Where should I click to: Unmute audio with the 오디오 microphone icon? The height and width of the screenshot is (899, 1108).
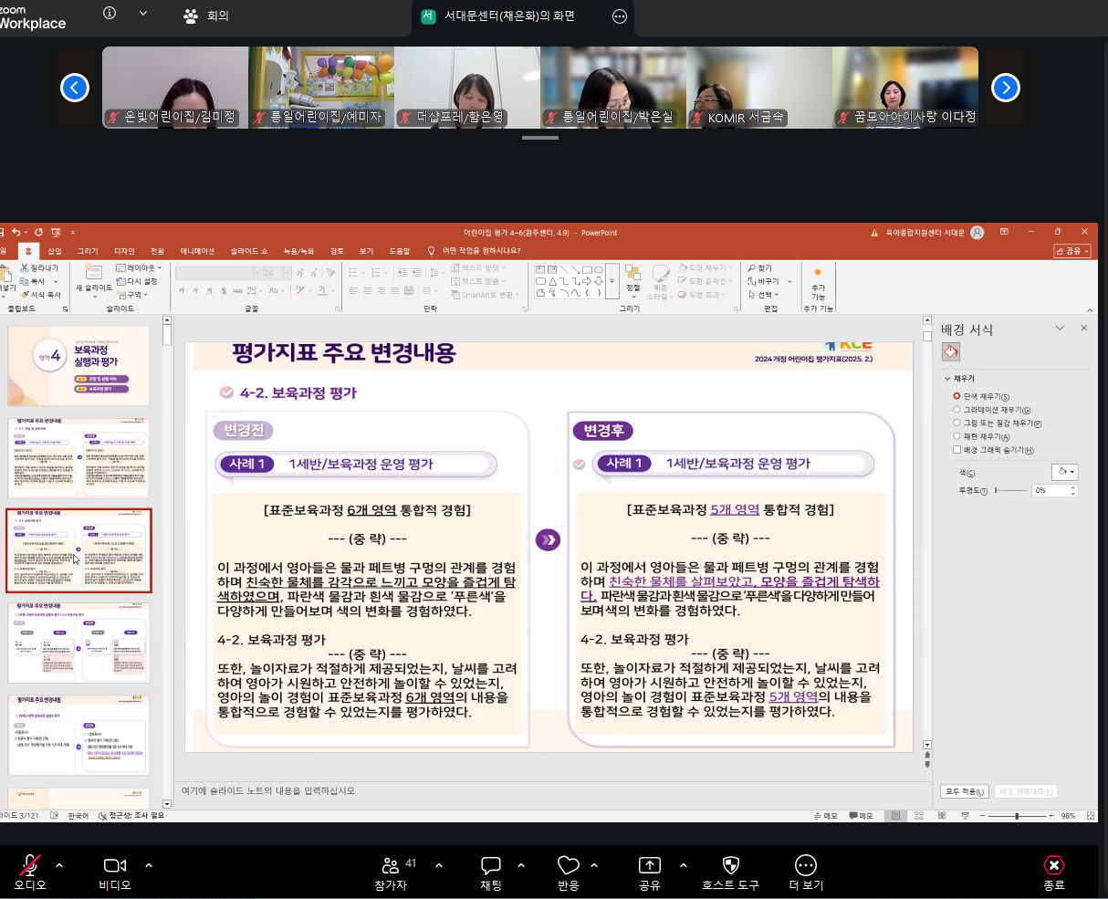[30, 865]
